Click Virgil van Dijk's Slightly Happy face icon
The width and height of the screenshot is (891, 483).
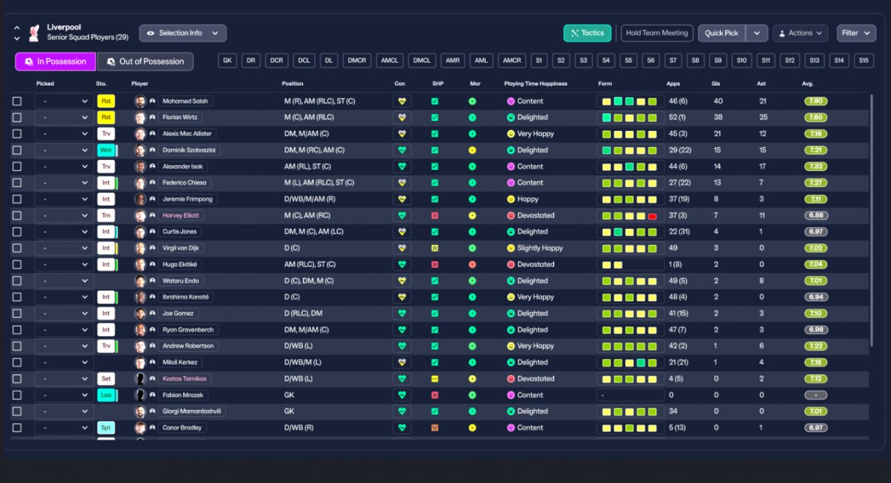coord(511,248)
